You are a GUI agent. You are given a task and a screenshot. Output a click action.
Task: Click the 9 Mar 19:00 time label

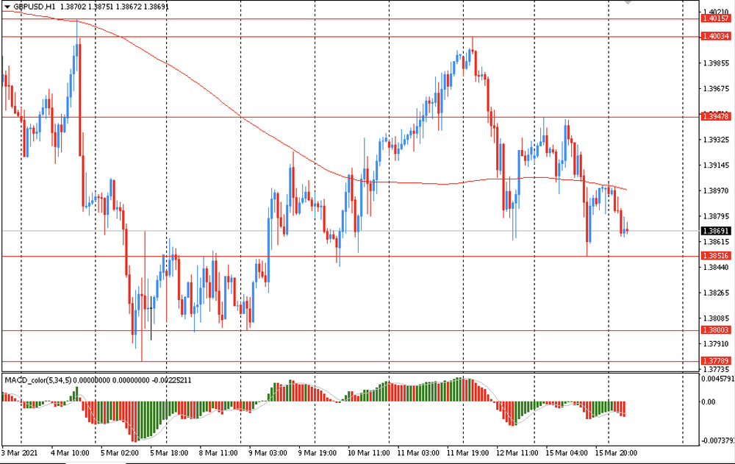[318, 453]
